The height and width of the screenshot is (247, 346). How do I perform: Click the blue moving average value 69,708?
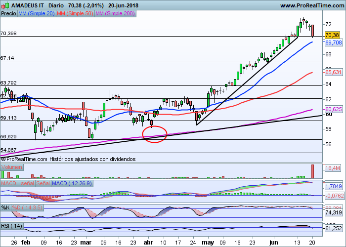(x=334, y=42)
